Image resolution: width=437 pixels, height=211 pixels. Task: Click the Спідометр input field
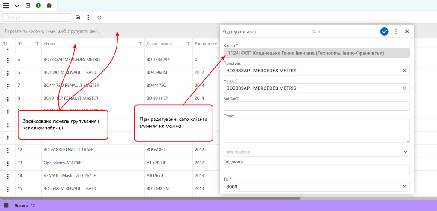pos(317,169)
